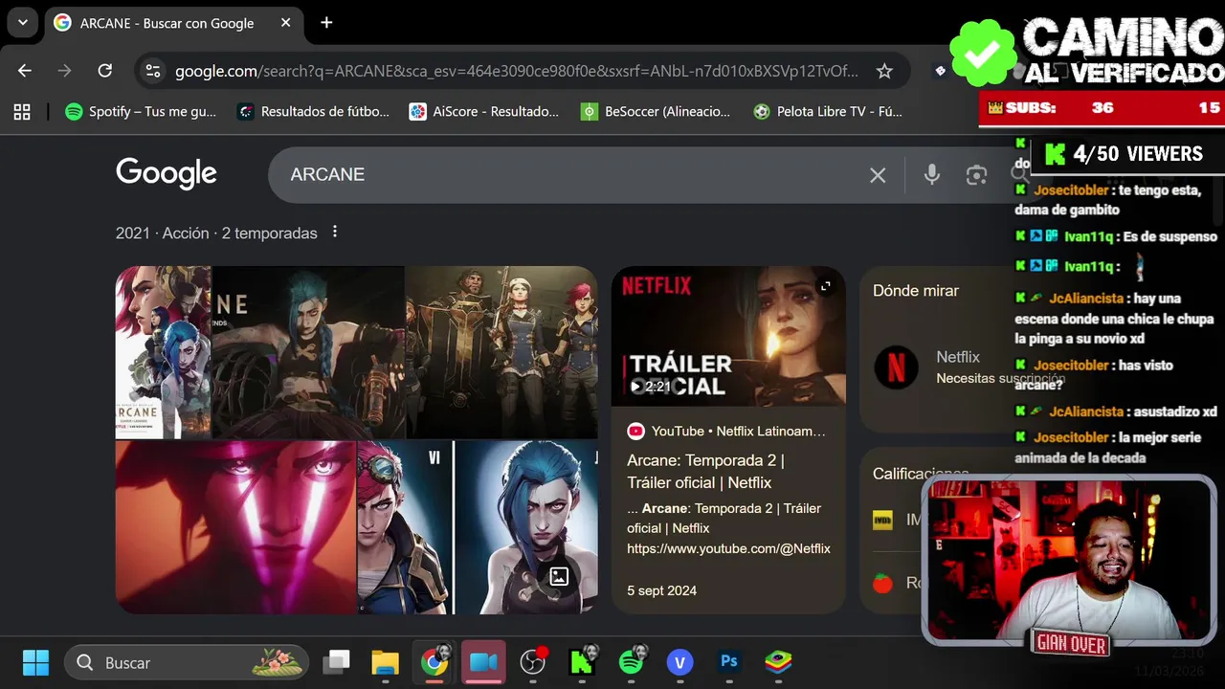Image resolution: width=1225 pixels, height=689 pixels.
Task: Go back to the previous page
Action: coord(25,71)
